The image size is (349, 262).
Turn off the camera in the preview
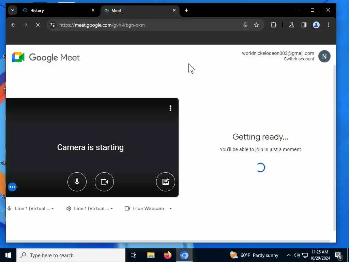pos(104,182)
